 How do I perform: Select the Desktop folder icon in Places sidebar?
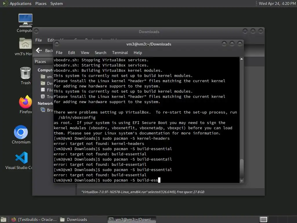pyautogui.click(x=43, y=83)
